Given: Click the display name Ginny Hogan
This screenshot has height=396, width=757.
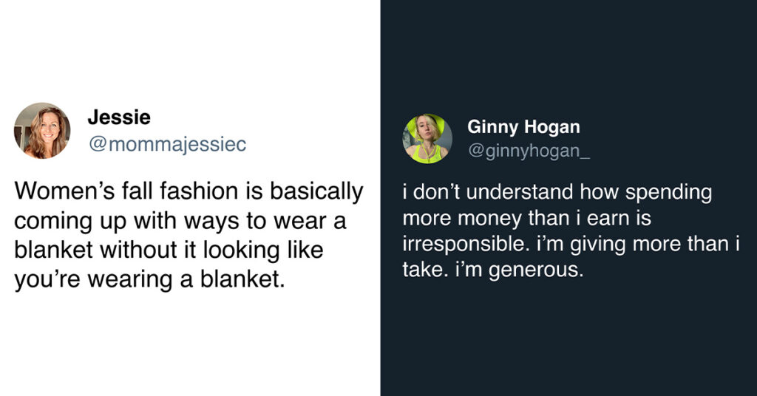Looking at the screenshot, I should click(523, 127).
